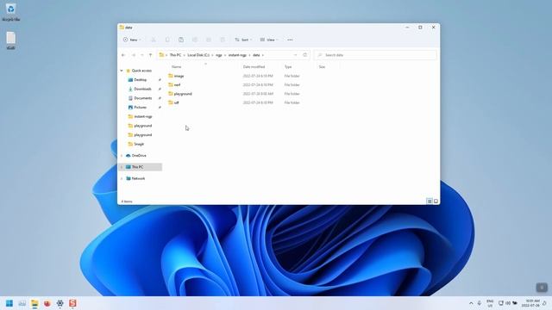Image resolution: width=552 pixels, height=310 pixels.
Task: Open instant-ngp in Quick access
Action: click(140, 116)
